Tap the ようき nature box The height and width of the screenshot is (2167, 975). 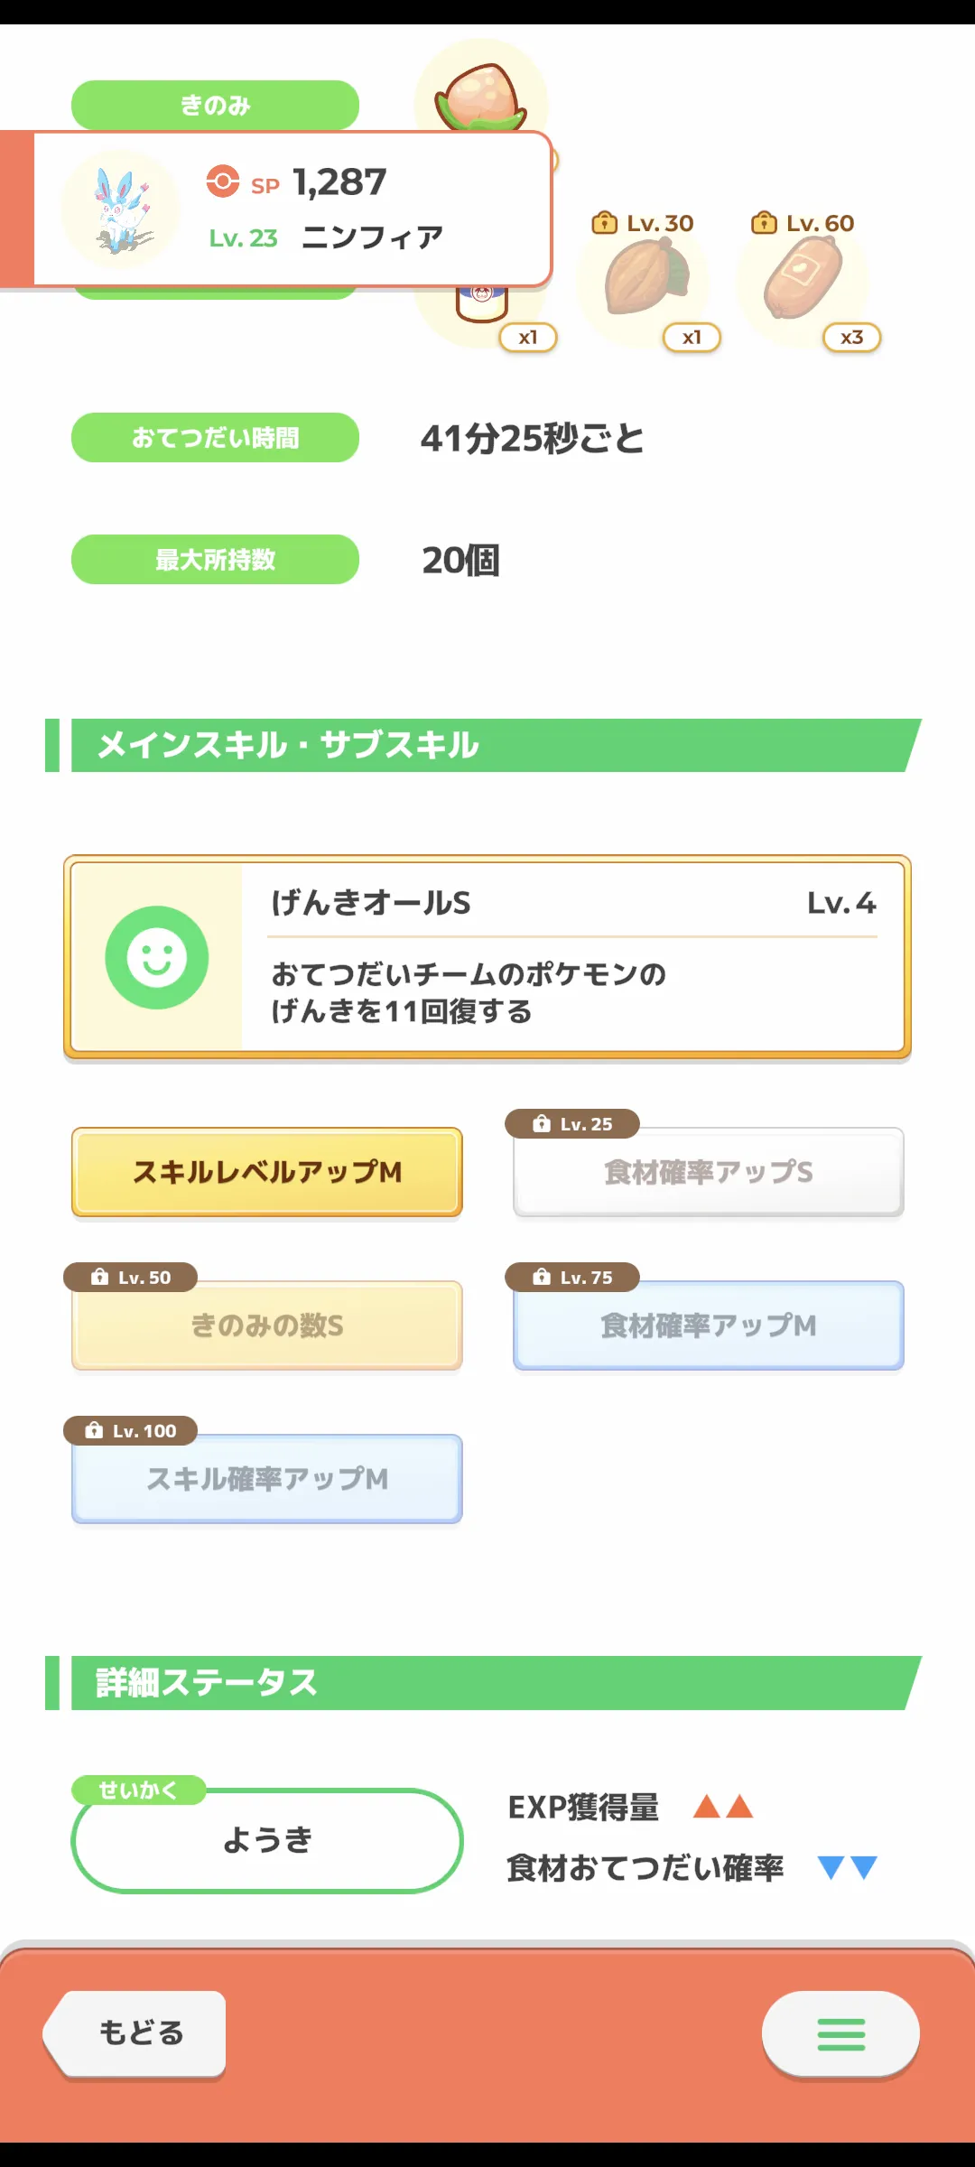267,1840
